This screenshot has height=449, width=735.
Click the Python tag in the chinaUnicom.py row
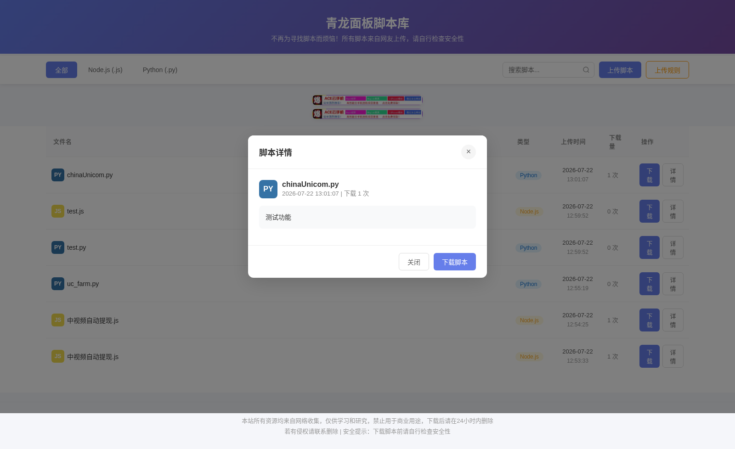pyautogui.click(x=528, y=175)
